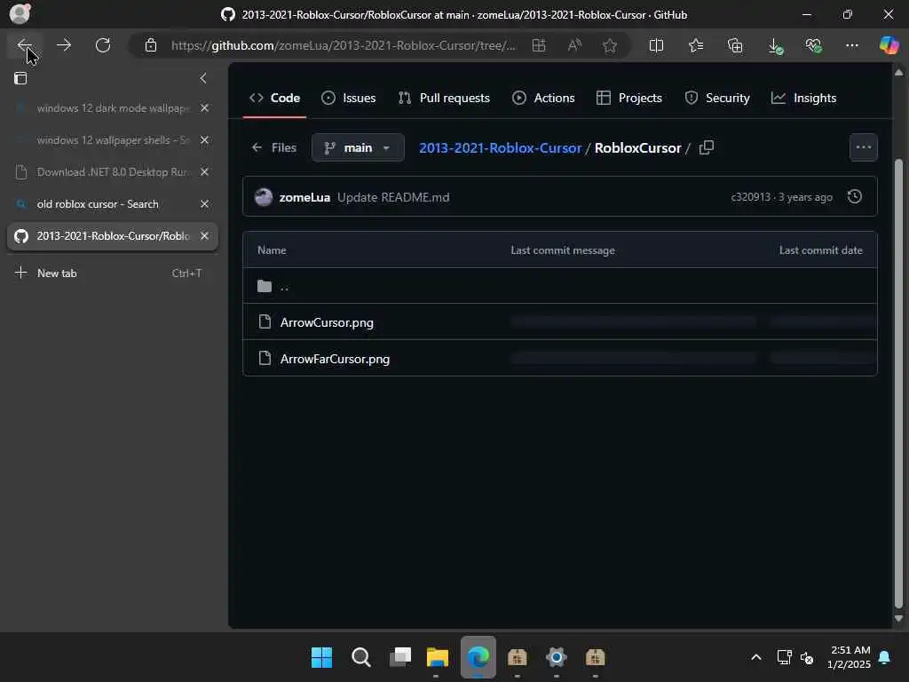Open ArrowCursor.png file
909x682 pixels.
[x=327, y=322]
